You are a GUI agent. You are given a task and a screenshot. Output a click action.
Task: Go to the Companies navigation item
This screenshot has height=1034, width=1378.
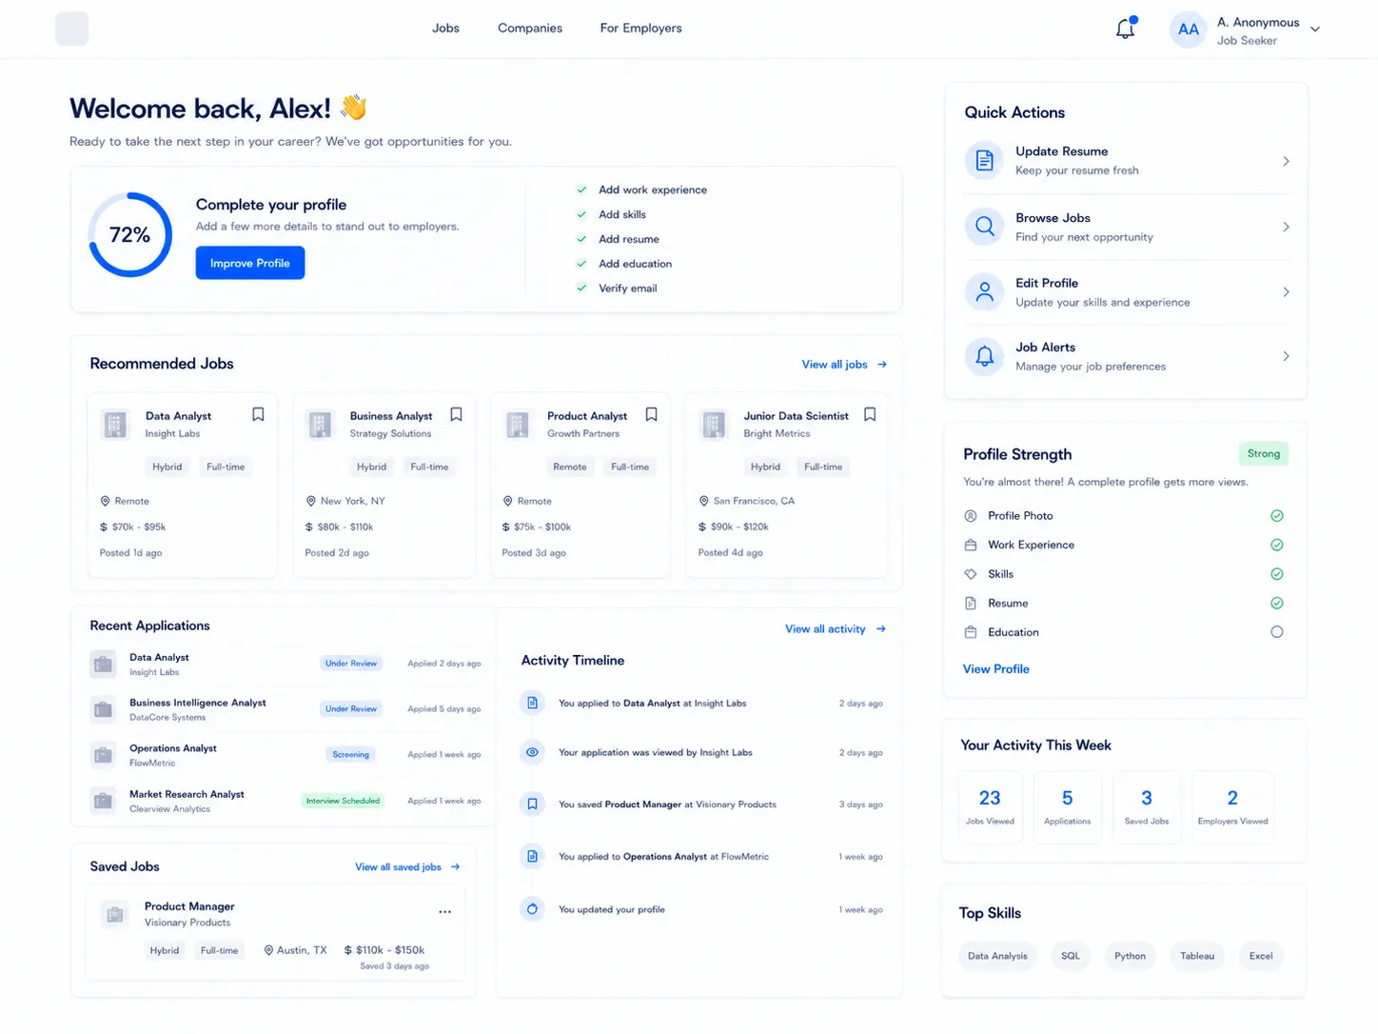[530, 29]
